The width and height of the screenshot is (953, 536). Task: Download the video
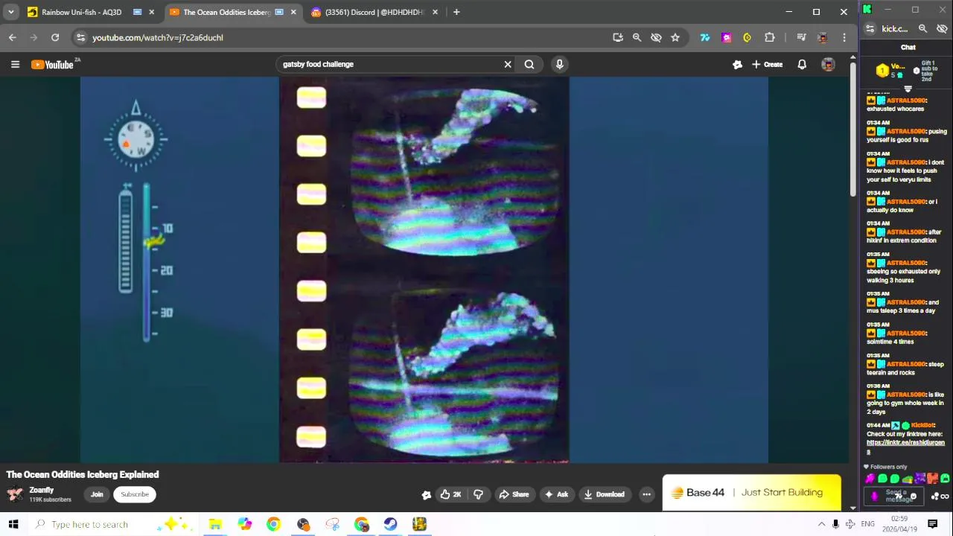[x=604, y=494]
